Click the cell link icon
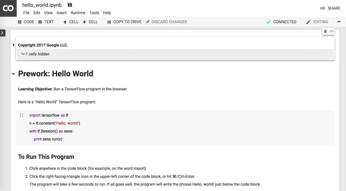This screenshot has height=191, width=346. click(332, 31)
